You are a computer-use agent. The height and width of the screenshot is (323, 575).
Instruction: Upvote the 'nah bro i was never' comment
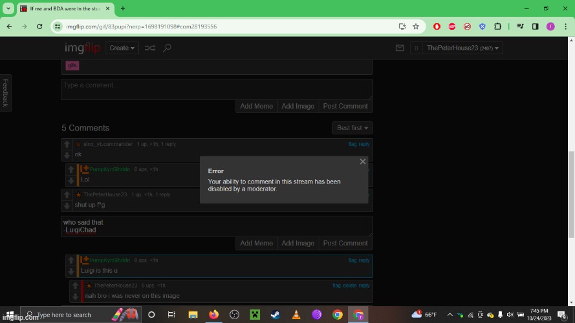(75, 286)
